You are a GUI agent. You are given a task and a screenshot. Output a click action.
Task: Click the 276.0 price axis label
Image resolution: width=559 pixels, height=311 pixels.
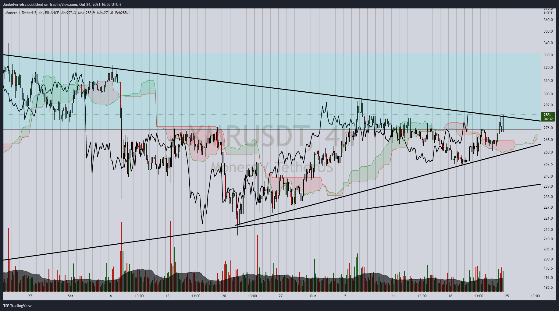coord(548,128)
